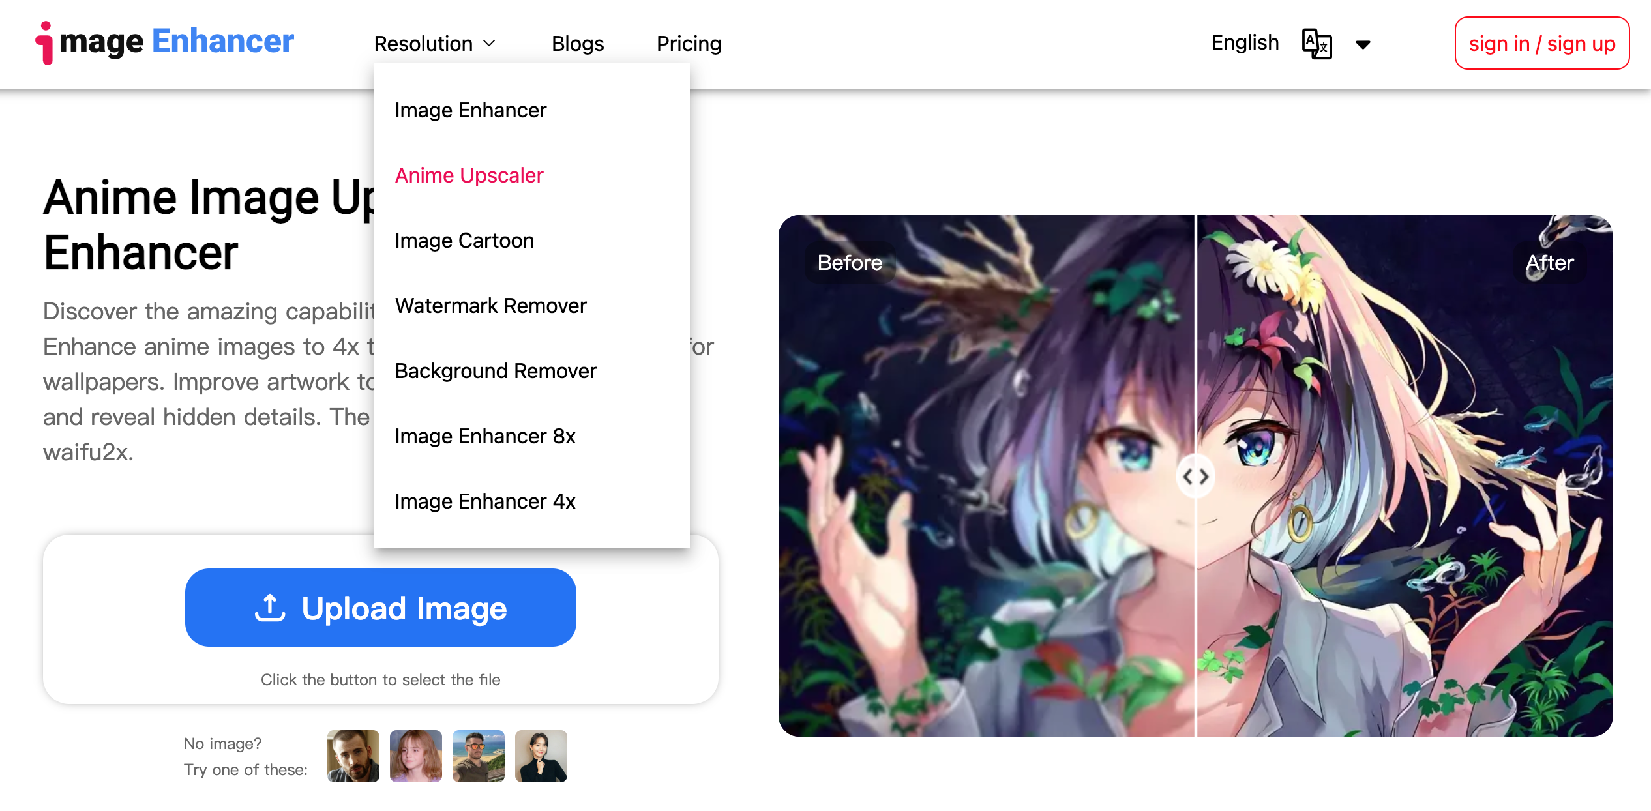
Task: Select Image Enhancer 4x option
Action: tap(484, 500)
